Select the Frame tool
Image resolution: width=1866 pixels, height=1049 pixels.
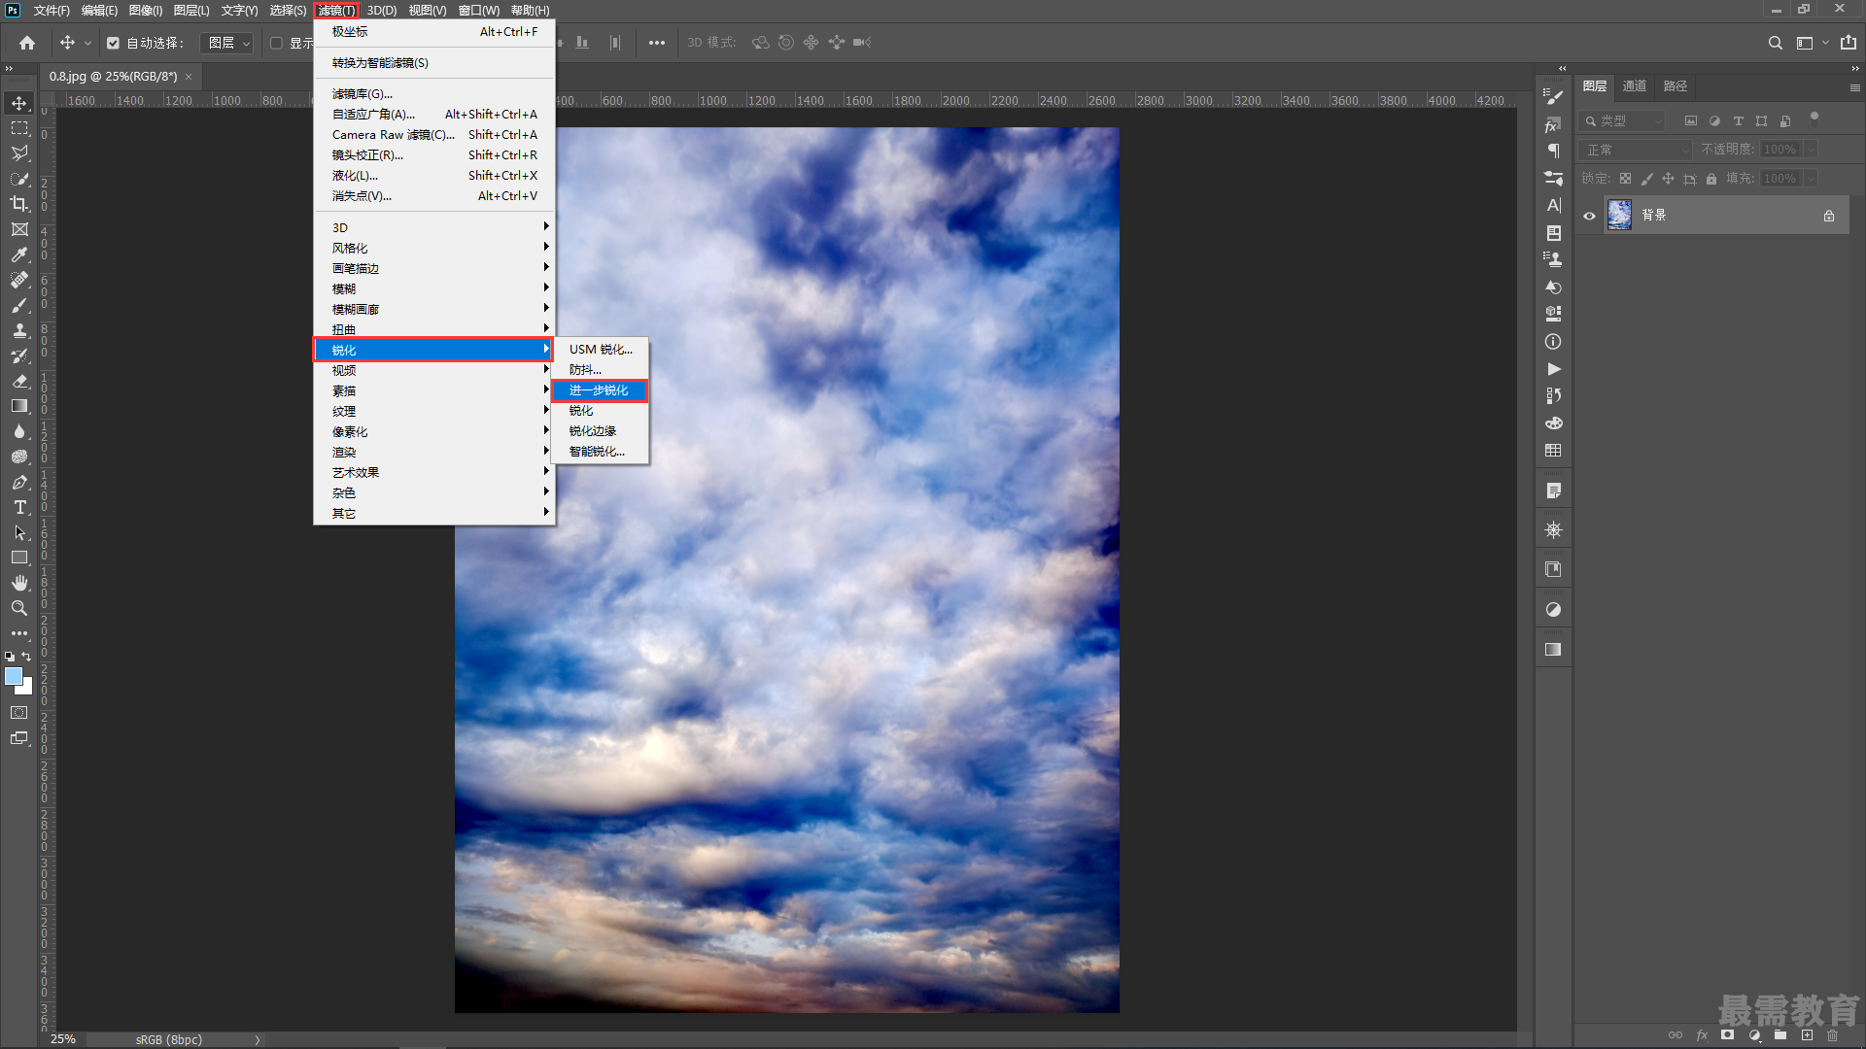click(x=19, y=229)
